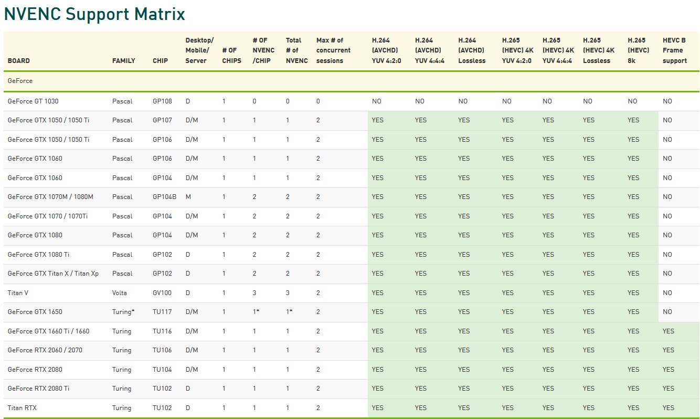This screenshot has height=419, width=700.
Task: Click GP102 chip in Titan X / Titan Xp row
Action: pos(162,274)
